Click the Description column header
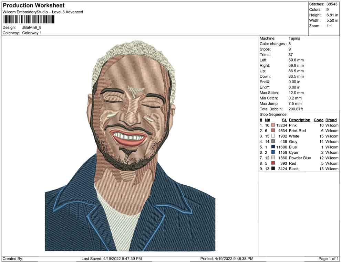Image resolution: width=341 pixels, height=262 pixels. click(x=299, y=120)
